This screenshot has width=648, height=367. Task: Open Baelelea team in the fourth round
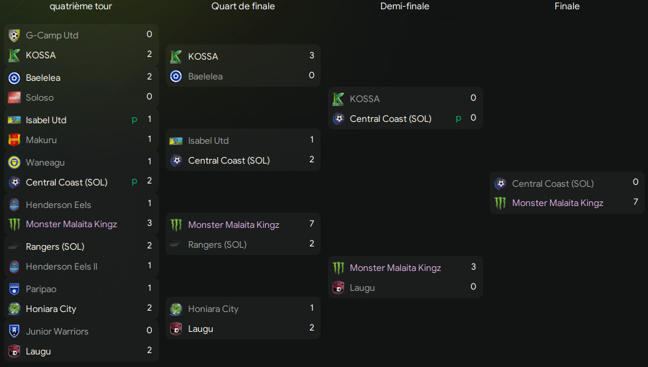click(x=43, y=78)
